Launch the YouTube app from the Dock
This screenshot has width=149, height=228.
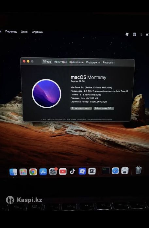tap(63, 172)
